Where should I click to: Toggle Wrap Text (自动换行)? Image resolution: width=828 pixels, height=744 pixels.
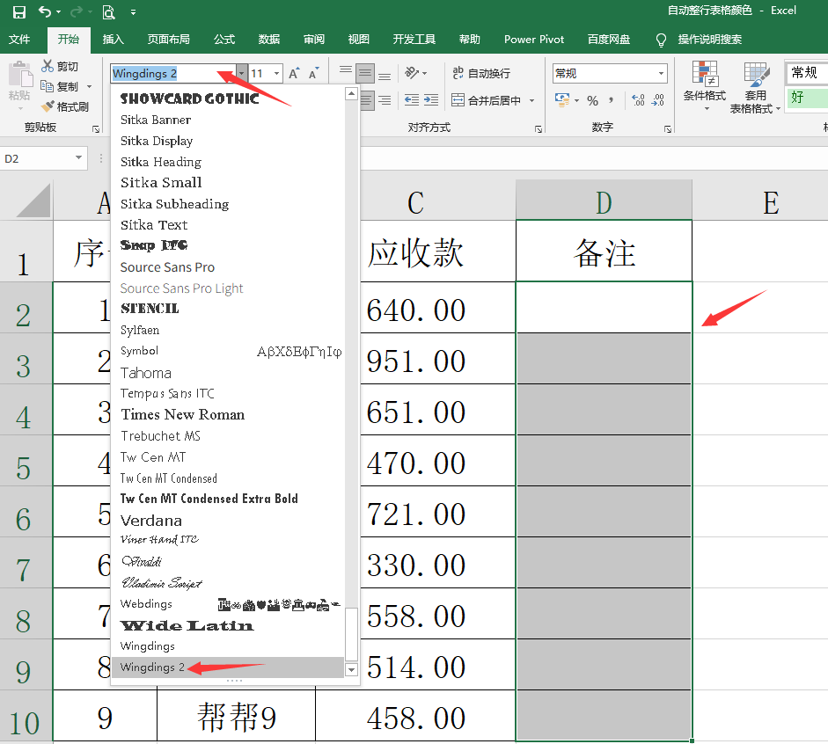pyautogui.click(x=481, y=73)
